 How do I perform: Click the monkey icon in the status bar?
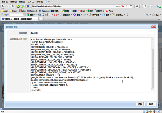tap(151, 112)
